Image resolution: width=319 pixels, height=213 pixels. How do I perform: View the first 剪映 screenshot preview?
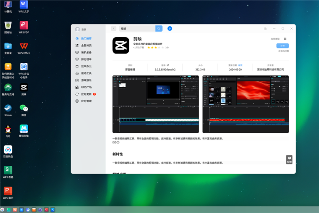click(156, 104)
